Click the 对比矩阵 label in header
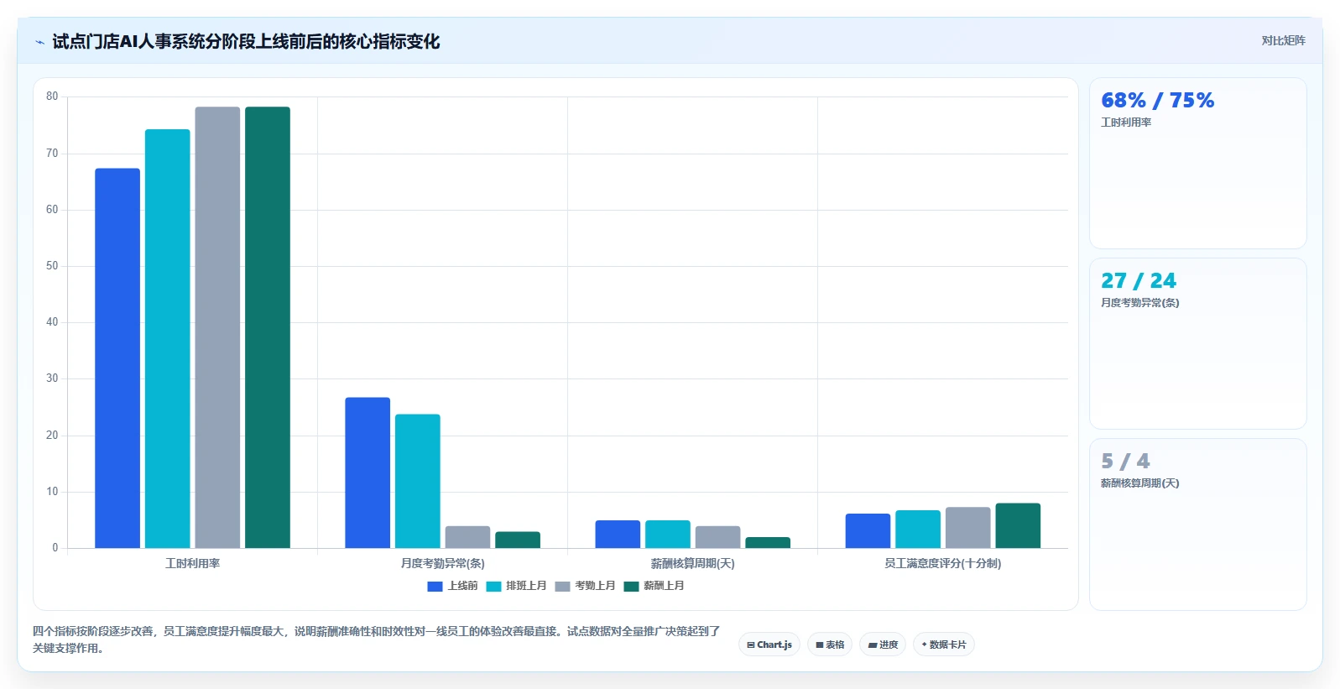The image size is (1340, 689). click(1283, 40)
